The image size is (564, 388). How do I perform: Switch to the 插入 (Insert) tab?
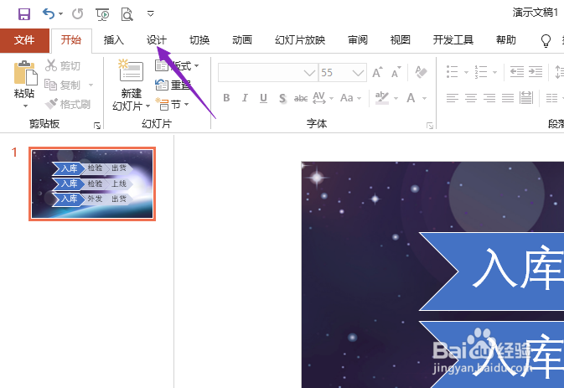click(x=114, y=40)
